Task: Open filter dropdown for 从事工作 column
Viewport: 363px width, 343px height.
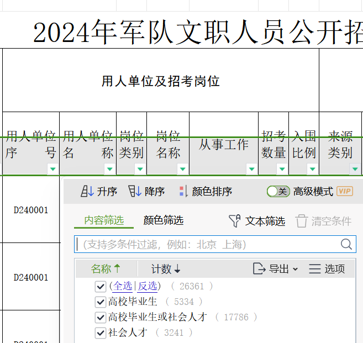Action: 251,169
